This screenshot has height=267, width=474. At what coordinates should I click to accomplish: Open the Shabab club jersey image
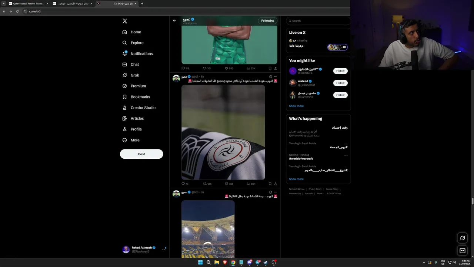[223, 132]
